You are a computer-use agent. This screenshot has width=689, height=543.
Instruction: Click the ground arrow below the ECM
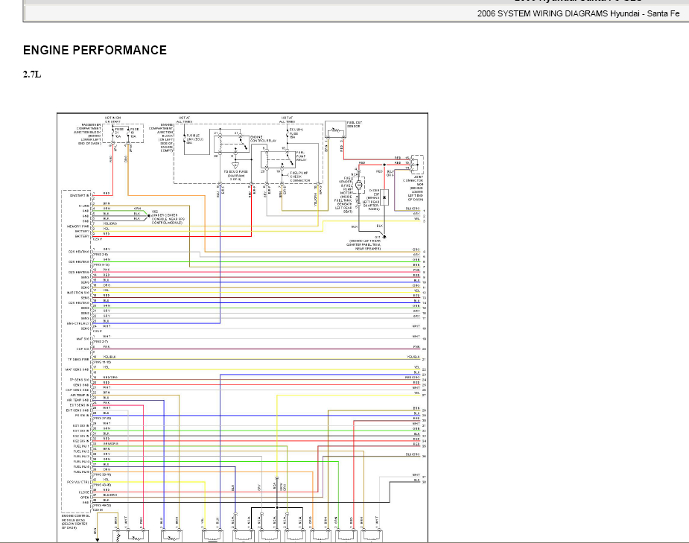pyautogui.click(x=98, y=539)
